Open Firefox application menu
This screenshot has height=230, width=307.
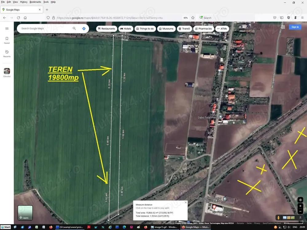(302, 18)
